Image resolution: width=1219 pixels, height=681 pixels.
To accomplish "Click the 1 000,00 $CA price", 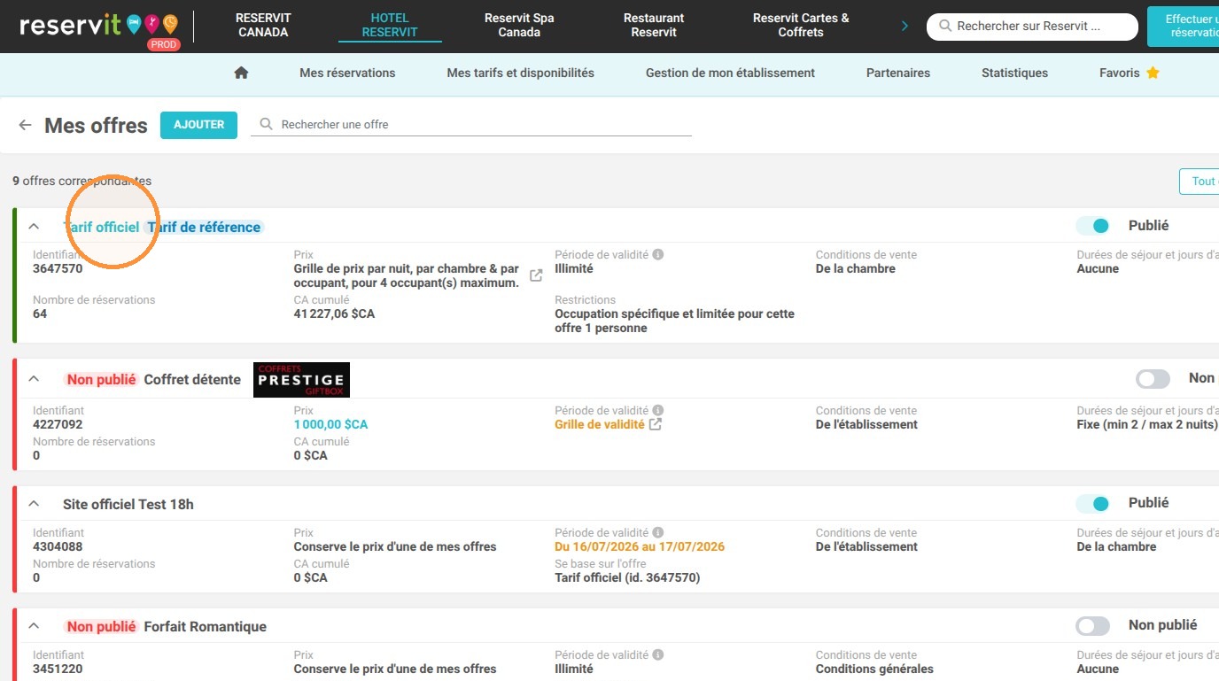I will click(x=330, y=424).
